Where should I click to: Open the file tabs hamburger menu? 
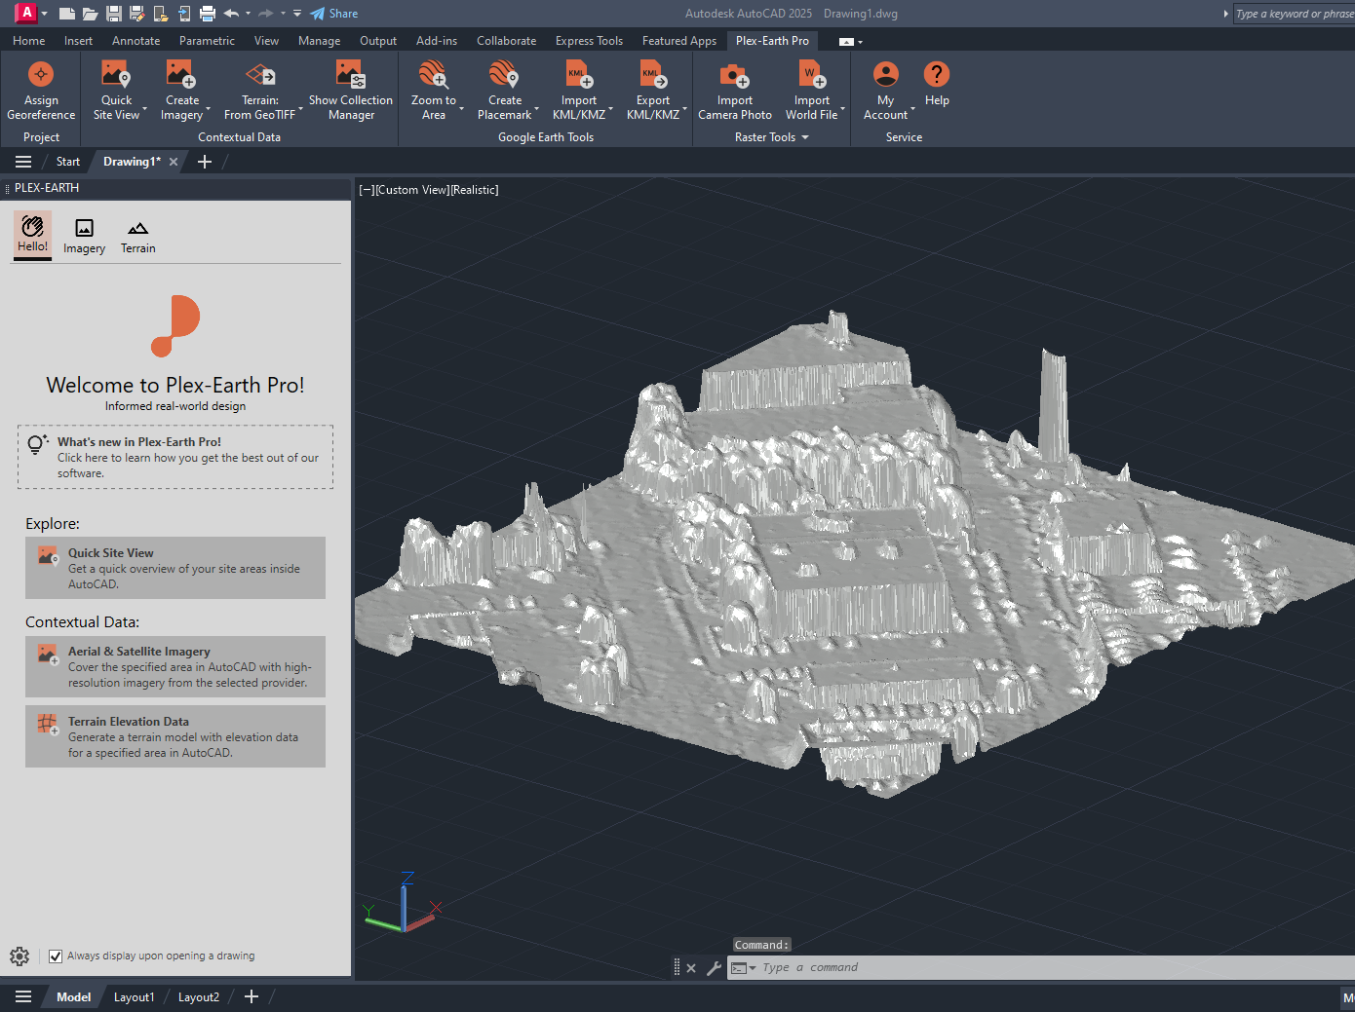[x=23, y=162]
